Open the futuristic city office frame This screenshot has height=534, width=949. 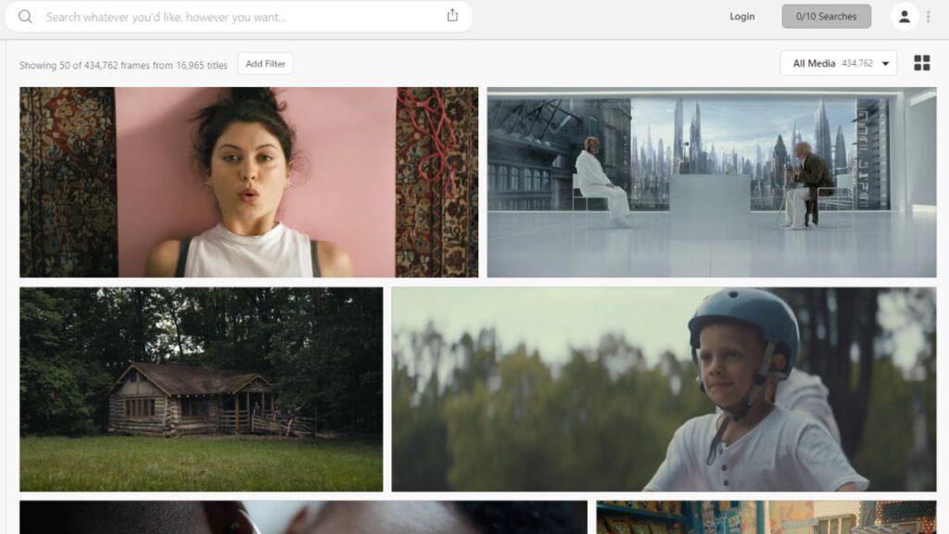pos(711,183)
